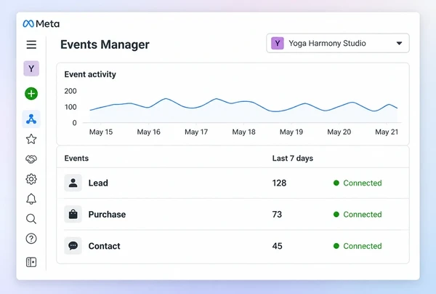
Task: Expand the Yoga Harmony Studio dropdown arrow
Action: [399, 44]
